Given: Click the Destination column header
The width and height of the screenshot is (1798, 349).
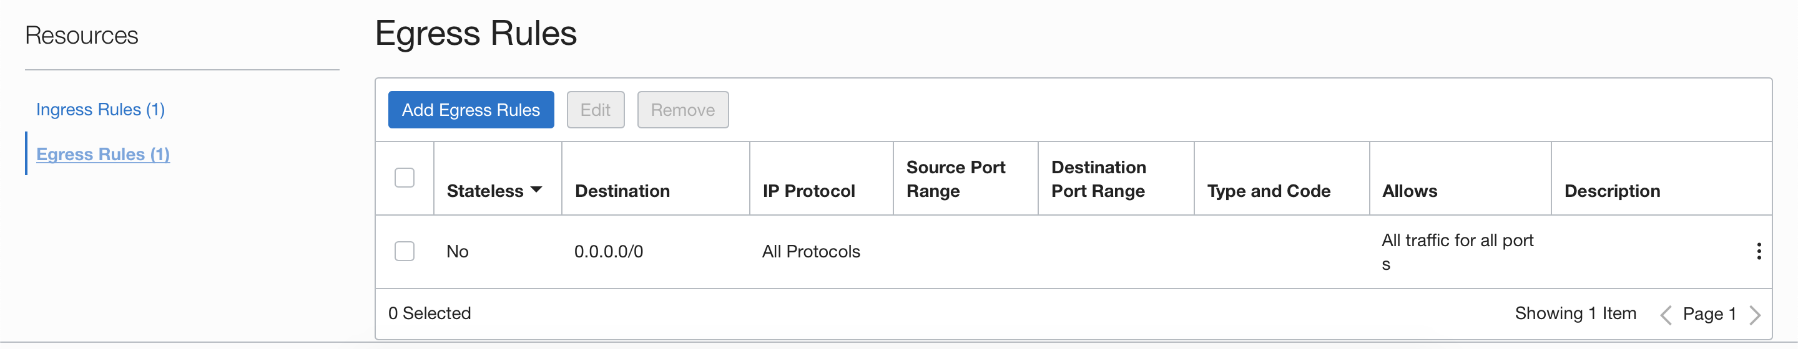Looking at the screenshot, I should 622,191.
